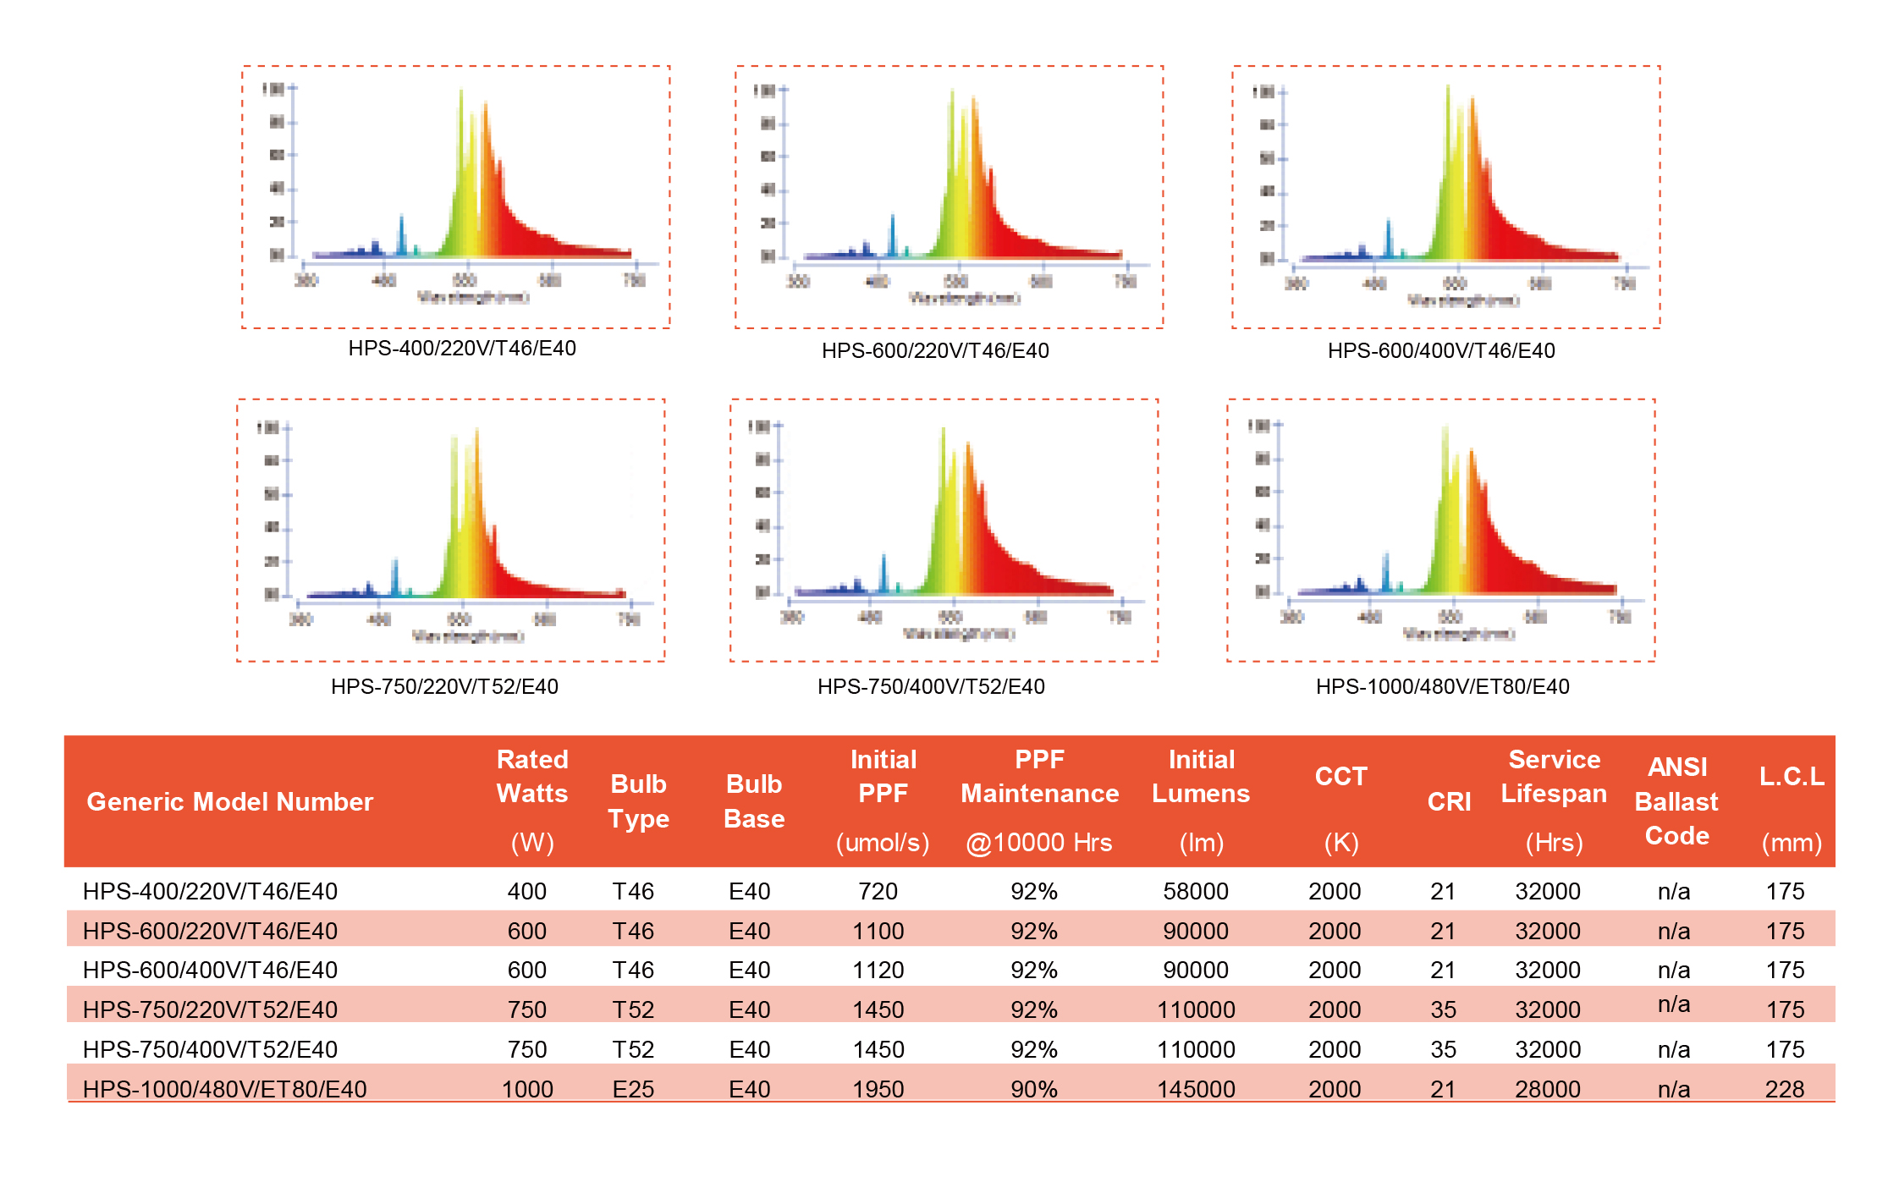Click the 1950 initial PPF value
The height and width of the screenshot is (1199, 1877).
tap(878, 1089)
